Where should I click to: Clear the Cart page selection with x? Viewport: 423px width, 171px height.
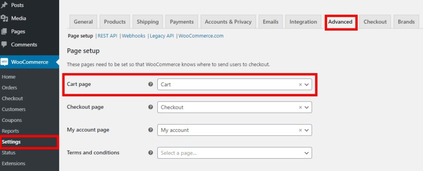coord(300,84)
